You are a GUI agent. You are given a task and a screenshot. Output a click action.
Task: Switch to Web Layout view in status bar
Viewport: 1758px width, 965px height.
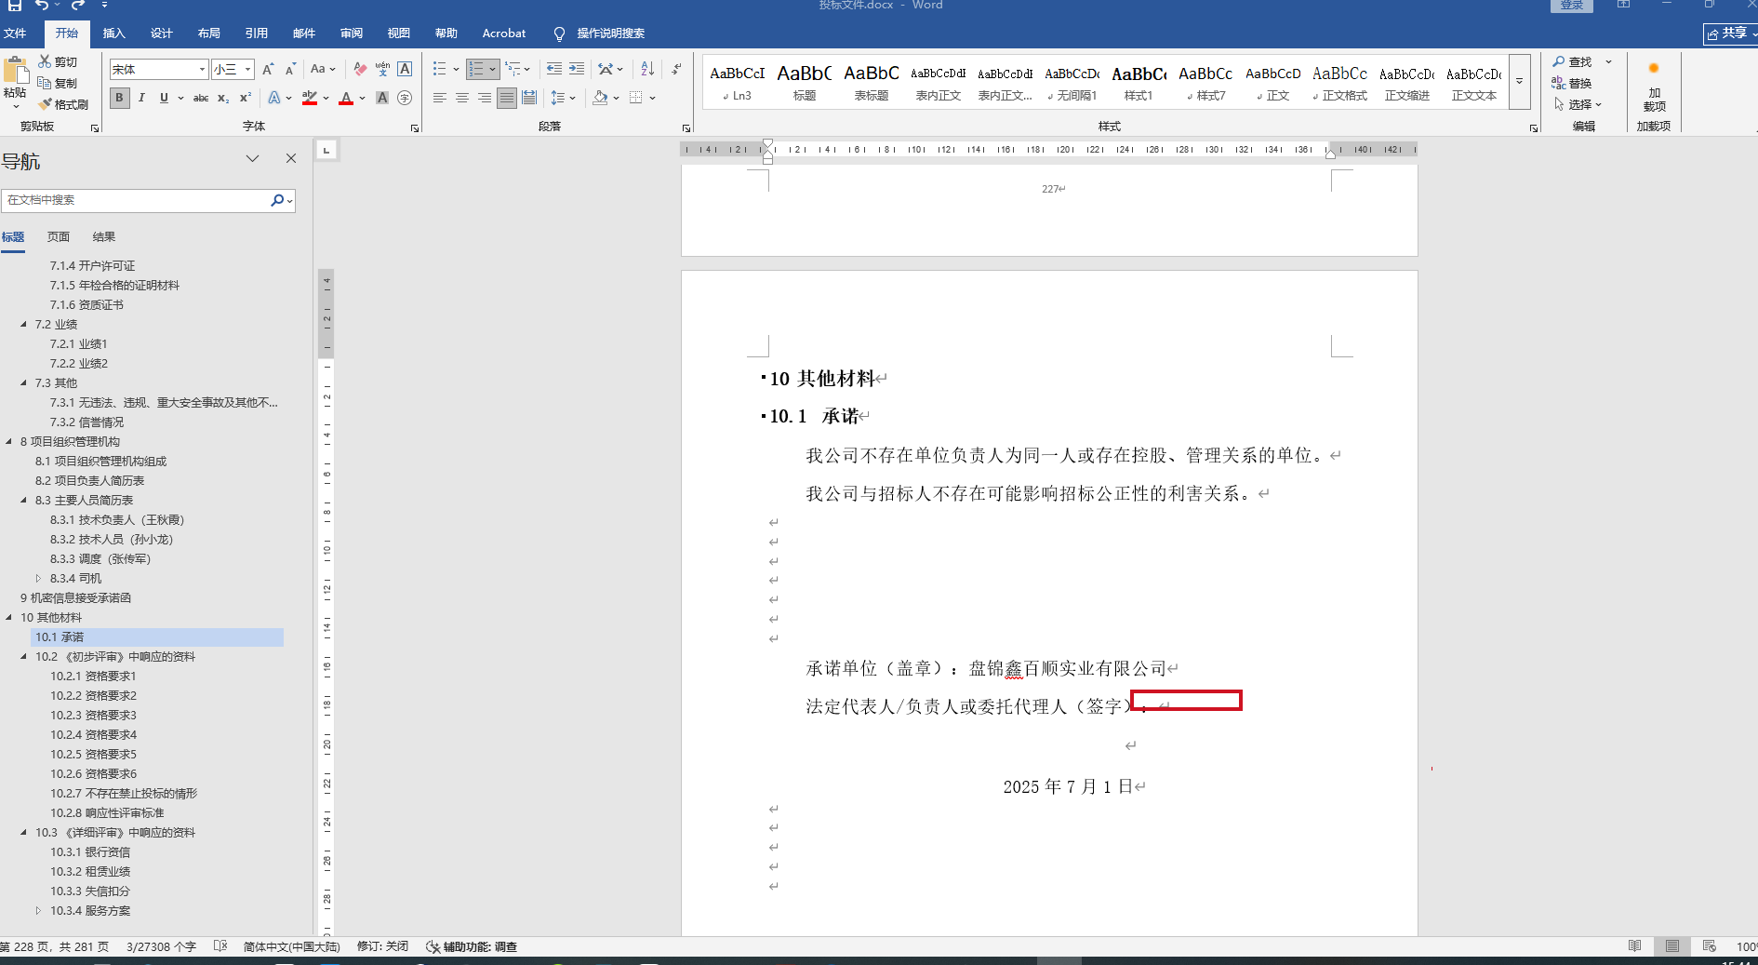[1709, 946]
